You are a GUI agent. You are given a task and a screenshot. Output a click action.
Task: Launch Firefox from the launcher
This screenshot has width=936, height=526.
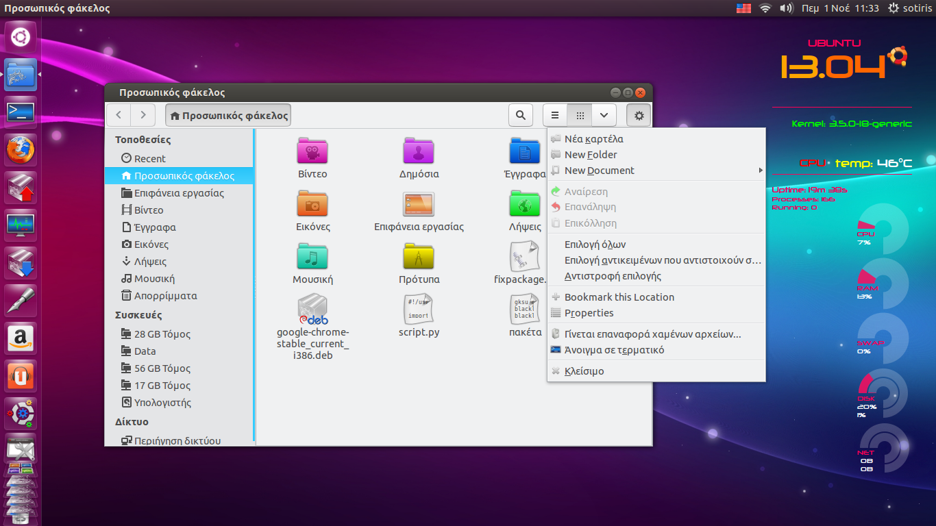tap(21, 149)
